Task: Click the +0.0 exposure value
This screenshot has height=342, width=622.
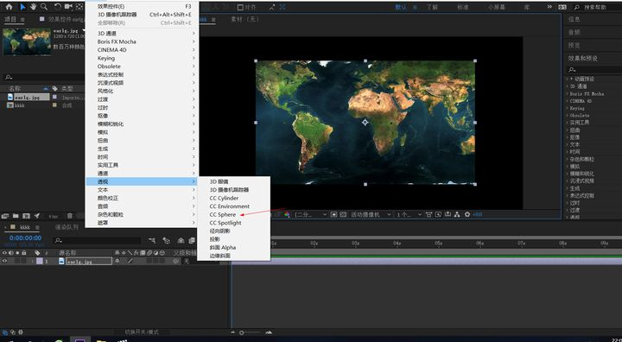Action: 477,215
